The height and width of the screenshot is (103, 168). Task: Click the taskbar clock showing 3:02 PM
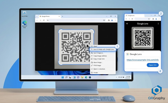pos(128,77)
